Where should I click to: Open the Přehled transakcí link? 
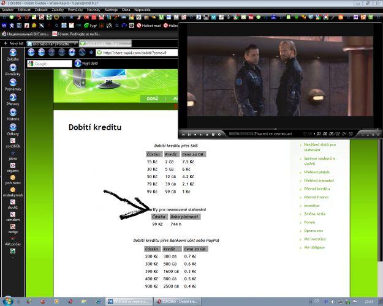point(319,181)
